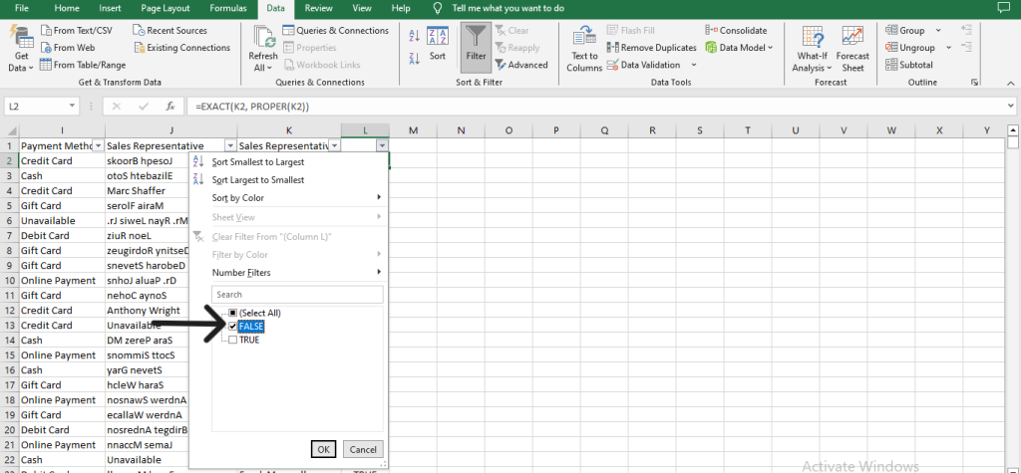Sort A to Z ascending
Image resolution: width=1021 pixels, height=473 pixels.
pyautogui.click(x=414, y=35)
